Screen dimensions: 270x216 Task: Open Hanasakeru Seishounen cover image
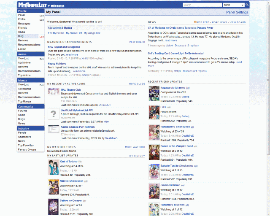154,132
